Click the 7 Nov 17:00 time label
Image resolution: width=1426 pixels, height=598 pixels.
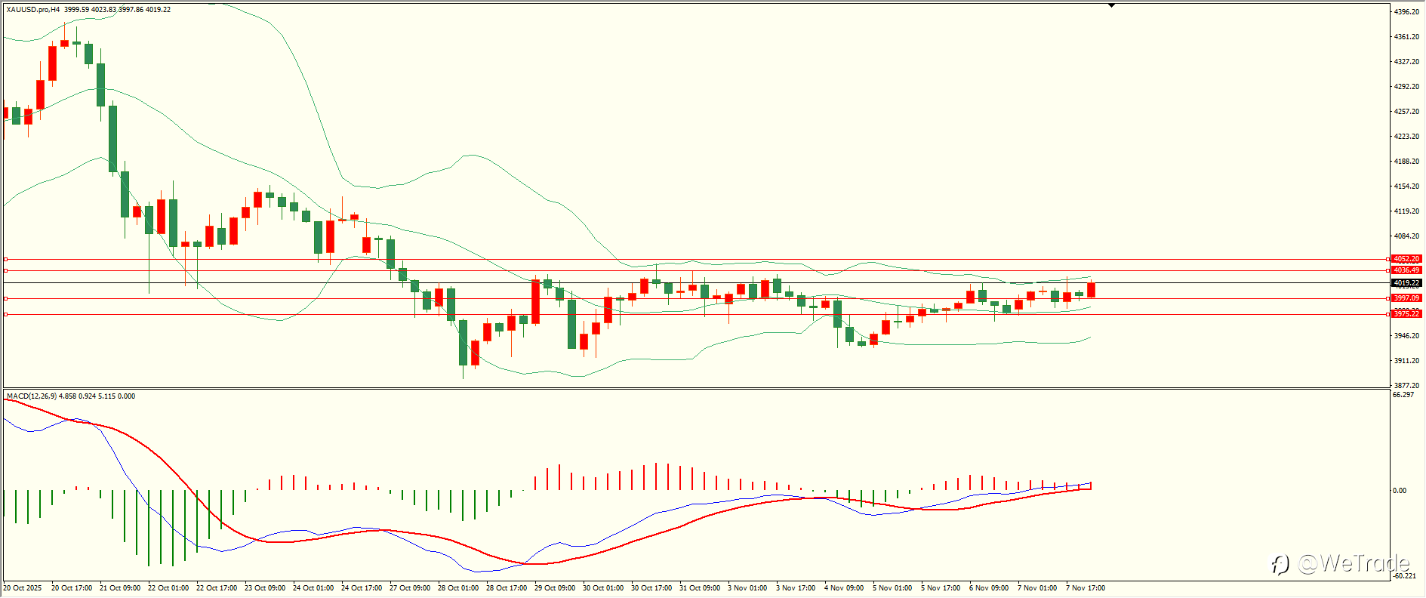coord(1086,588)
